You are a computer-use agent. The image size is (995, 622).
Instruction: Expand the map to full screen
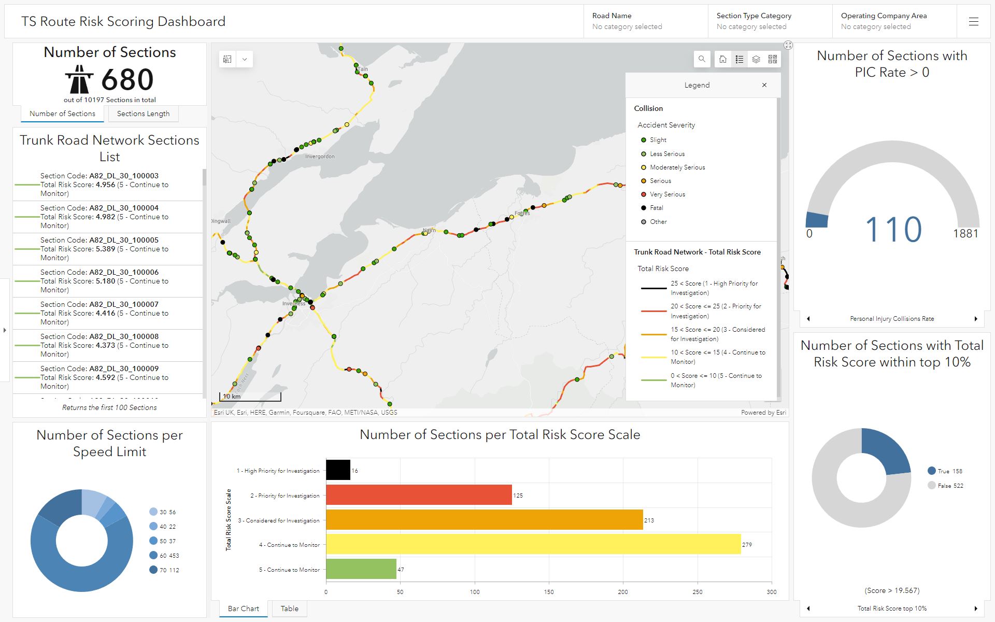pyautogui.click(x=788, y=45)
